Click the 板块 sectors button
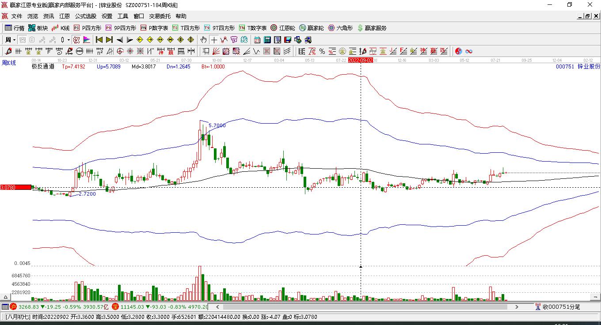Viewport: 601px width, 325px height. click(38, 28)
